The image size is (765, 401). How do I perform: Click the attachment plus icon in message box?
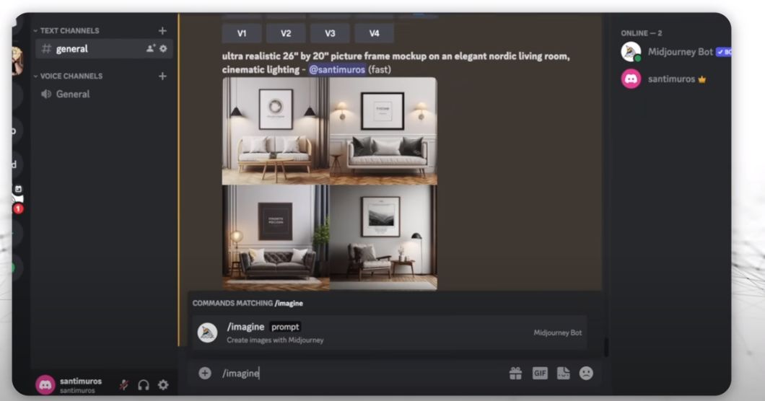point(205,373)
